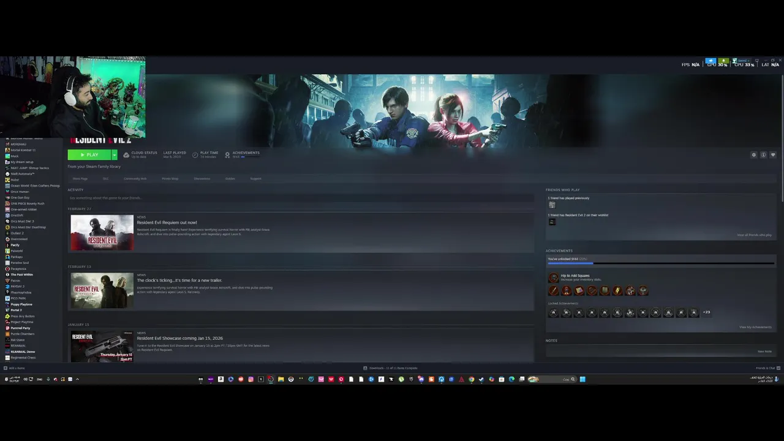Select Once Human in library list
784x441 pixels.
coord(20,192)
